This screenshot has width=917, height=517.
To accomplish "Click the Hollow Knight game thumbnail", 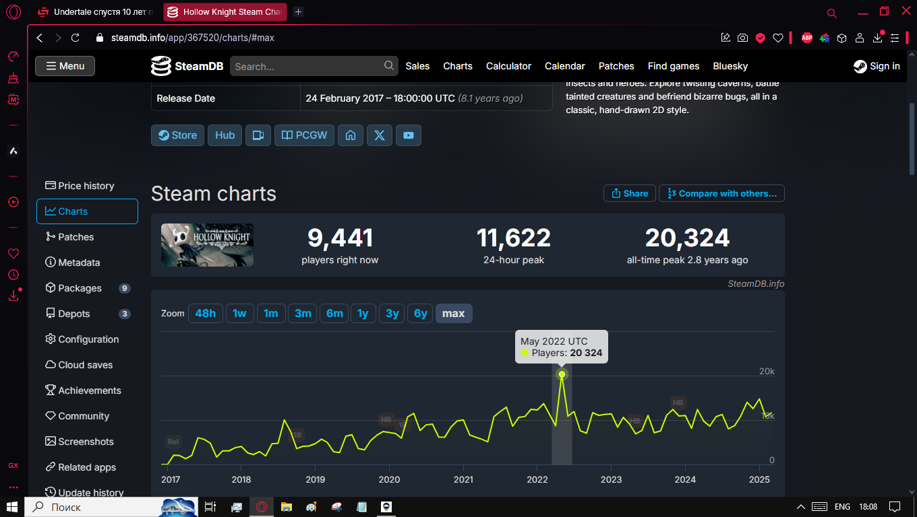I will [x=207, y=245].
